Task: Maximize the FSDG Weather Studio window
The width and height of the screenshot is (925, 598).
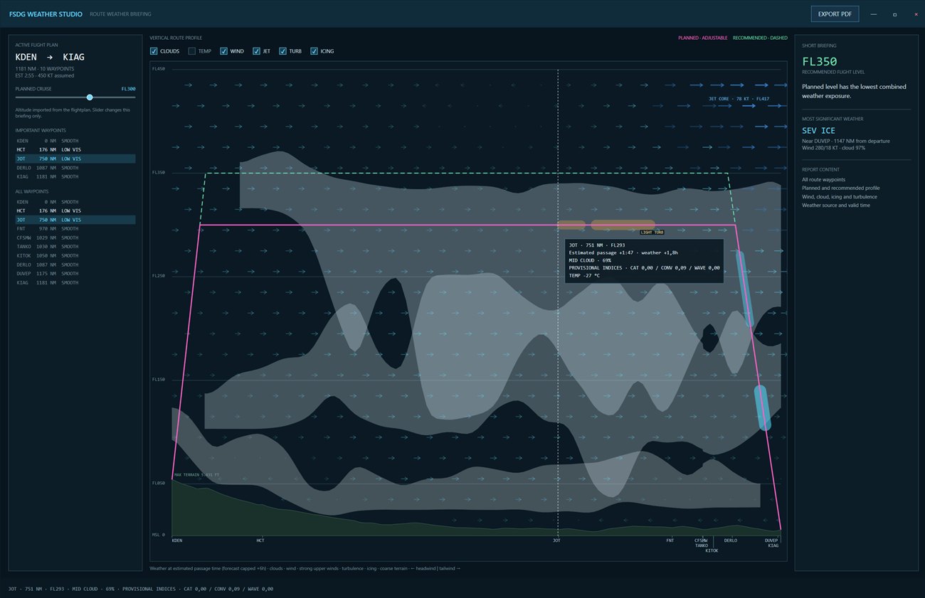Action: (x=894, y=14)
